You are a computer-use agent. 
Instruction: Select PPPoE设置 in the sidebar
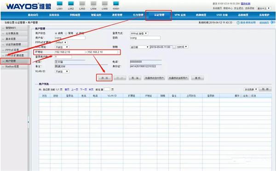click(x=14, y=50)
